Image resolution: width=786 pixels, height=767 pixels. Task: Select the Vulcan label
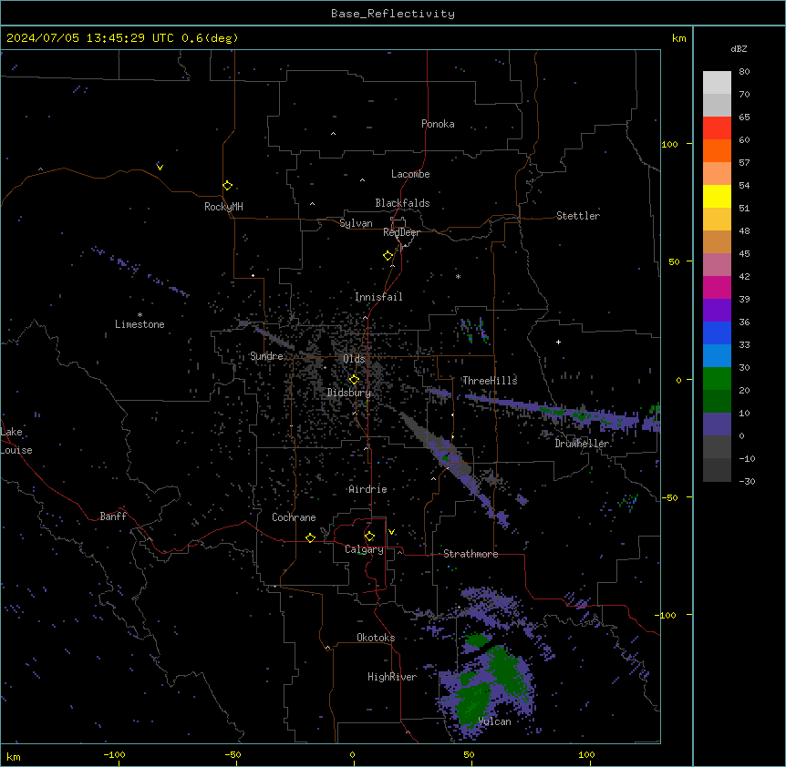(x=494, y=721)
